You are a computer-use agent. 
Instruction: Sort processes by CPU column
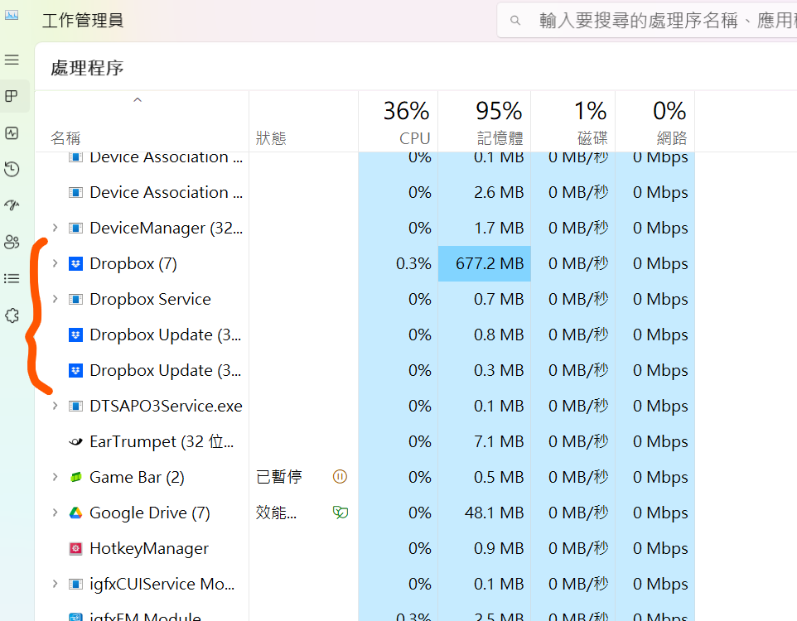click(x=398, y=122)
